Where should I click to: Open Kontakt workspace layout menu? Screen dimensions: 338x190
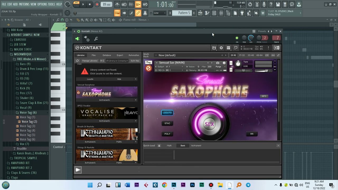click(x=228, y=48)
